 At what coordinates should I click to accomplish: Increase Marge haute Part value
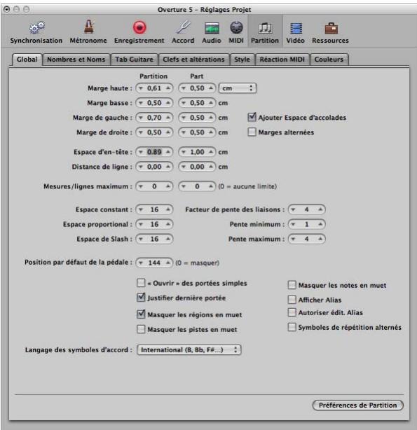pos(211,88)
